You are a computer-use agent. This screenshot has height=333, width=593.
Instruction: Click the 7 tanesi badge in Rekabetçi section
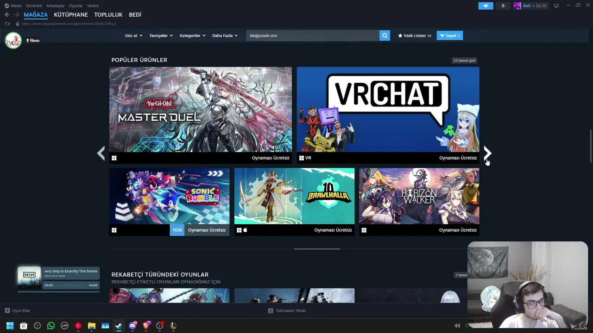pyautogui.click(x=461, y=275)
